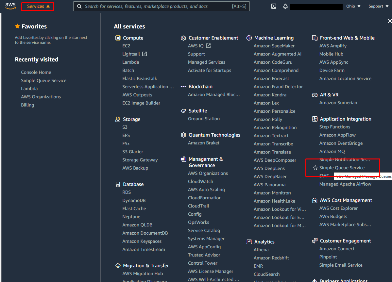Screen dimensions: 392x282
Task: Open the notifications bell icon
Action: [285, 6]
